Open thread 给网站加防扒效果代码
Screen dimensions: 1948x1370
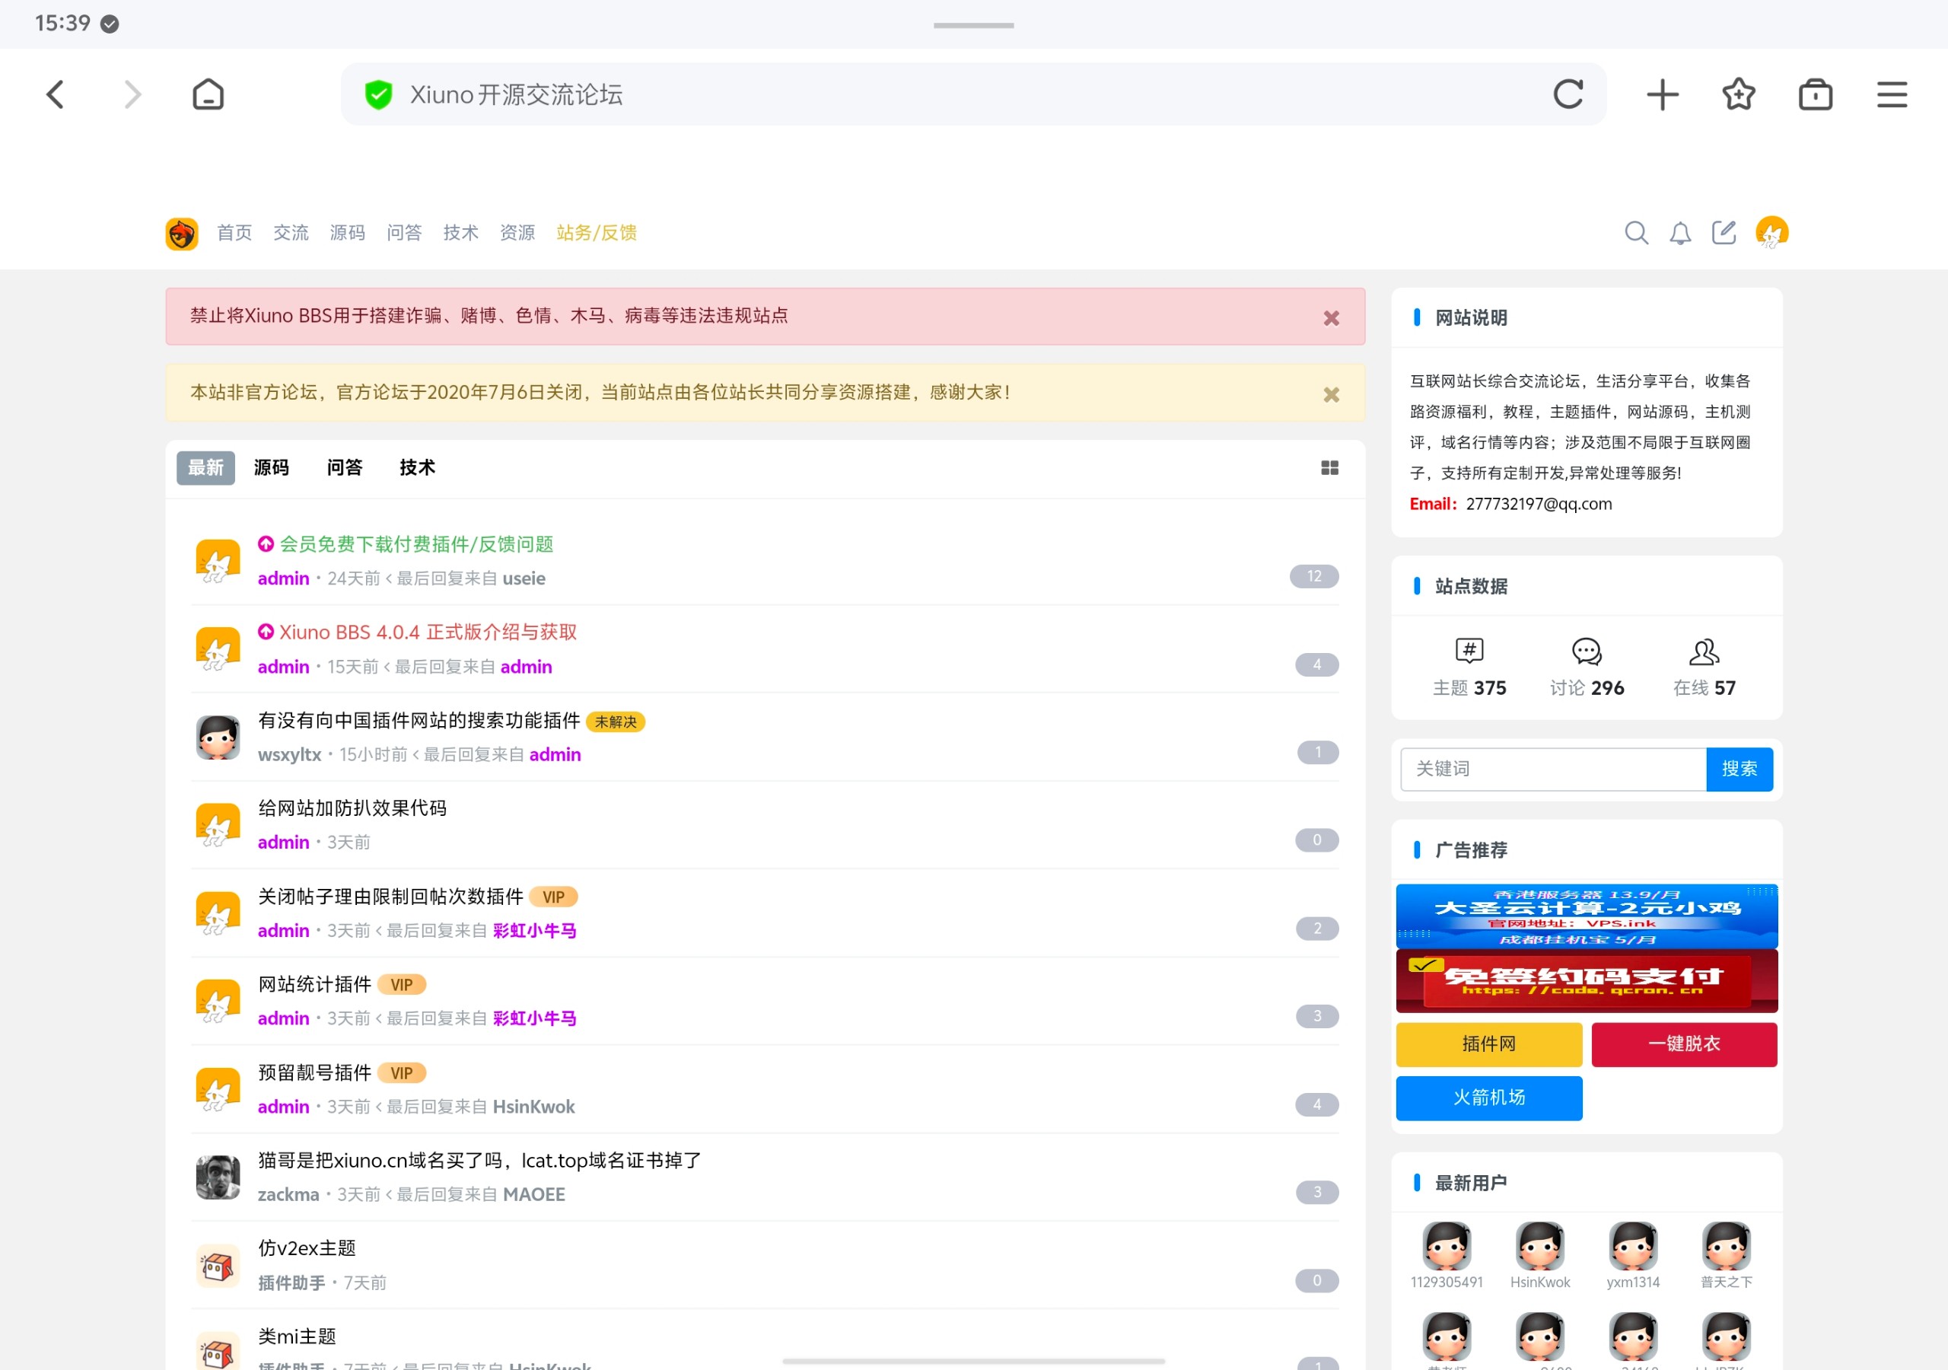(352, 808)
